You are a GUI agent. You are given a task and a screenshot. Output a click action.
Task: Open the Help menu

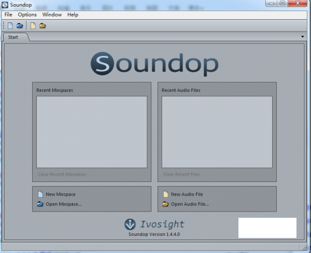73,15
